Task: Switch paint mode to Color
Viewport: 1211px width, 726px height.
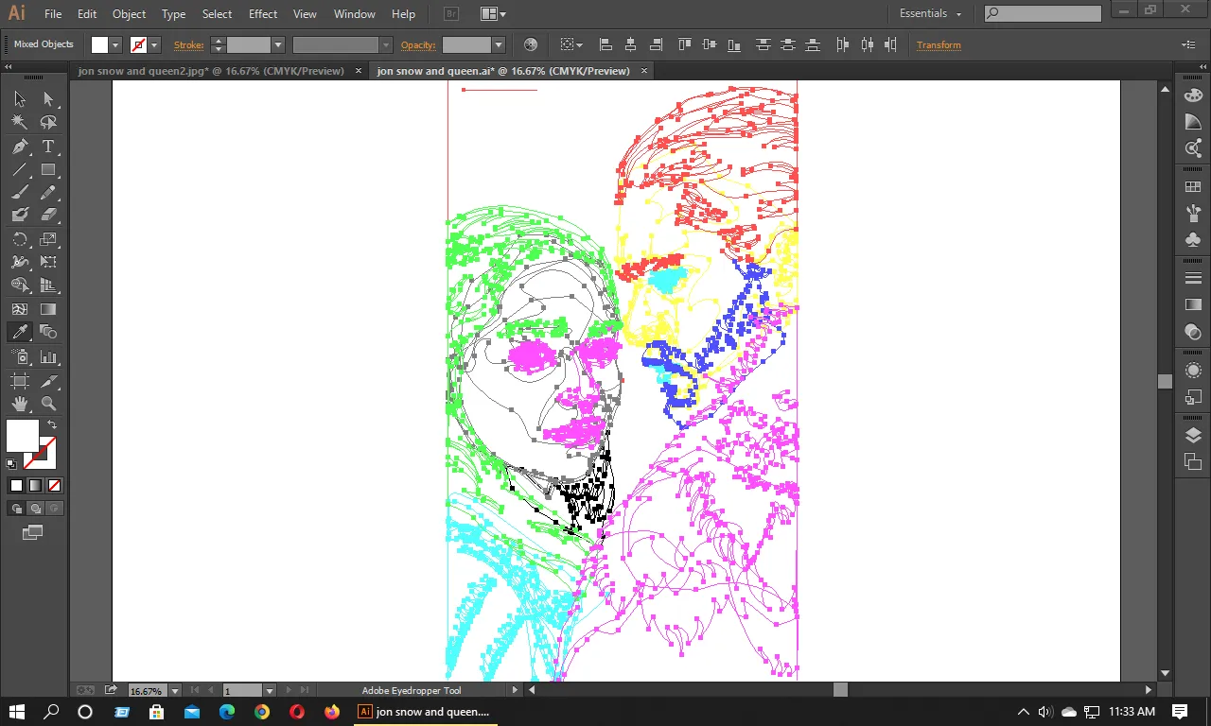Action: (x=16, y=486)
